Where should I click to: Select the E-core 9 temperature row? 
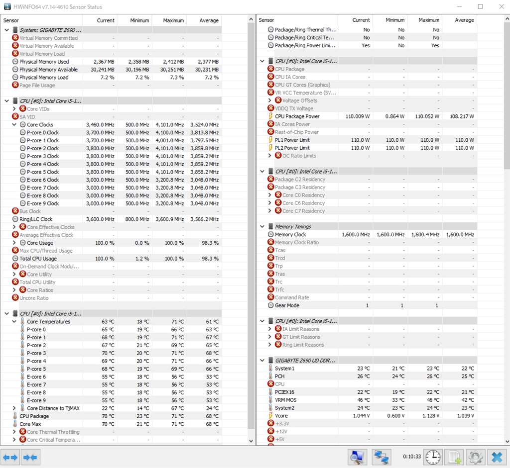click(111, 400)
